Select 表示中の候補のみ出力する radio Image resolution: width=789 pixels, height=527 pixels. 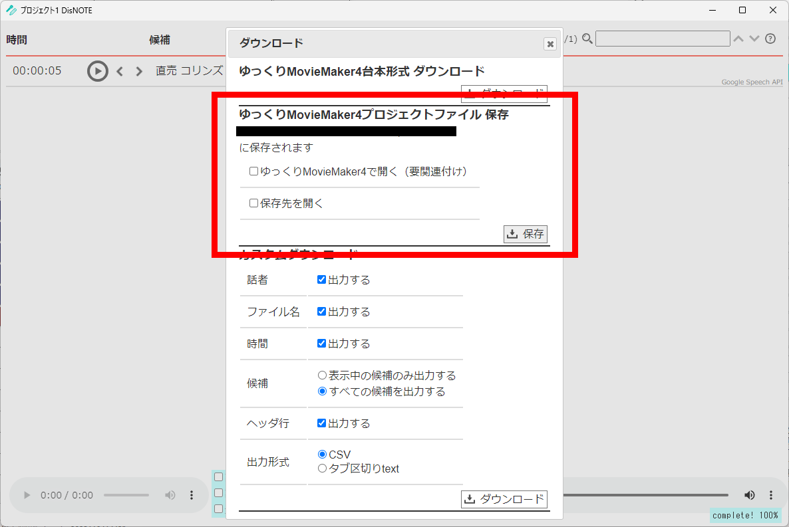point(322,375)
